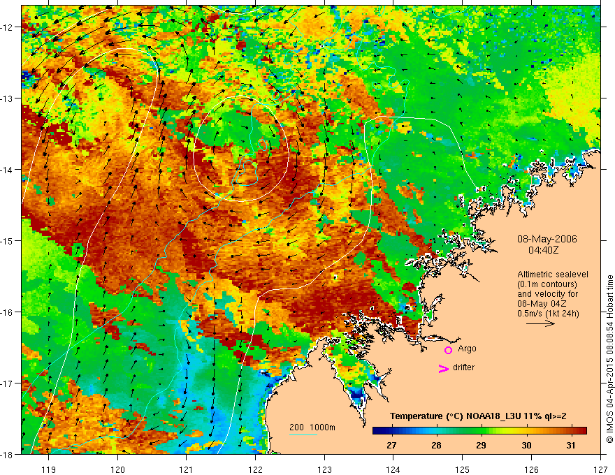Viewport: 615px width, 475px height.
Task: Click latitude axis label -18
Action: pyautogui.click(x=7, y=454)
